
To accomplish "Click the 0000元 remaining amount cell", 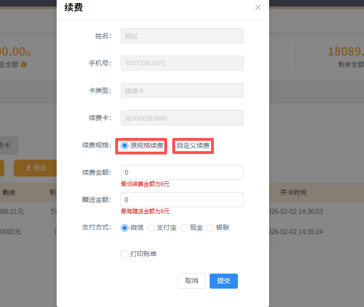I will pyautogui.click(x=10, y=232).
